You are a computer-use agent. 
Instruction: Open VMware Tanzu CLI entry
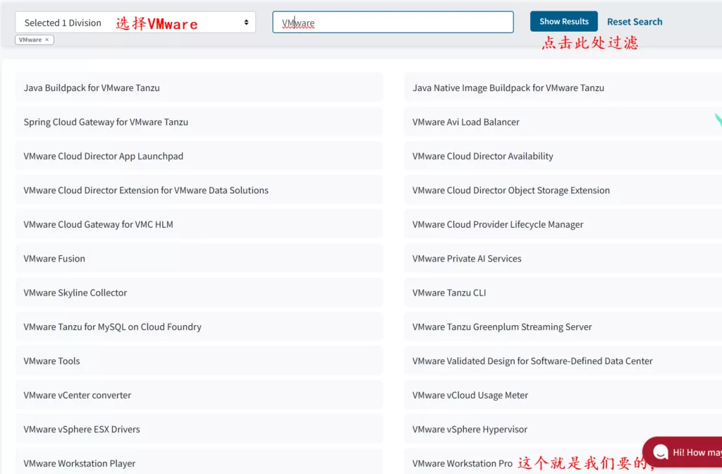pos(449,293)
